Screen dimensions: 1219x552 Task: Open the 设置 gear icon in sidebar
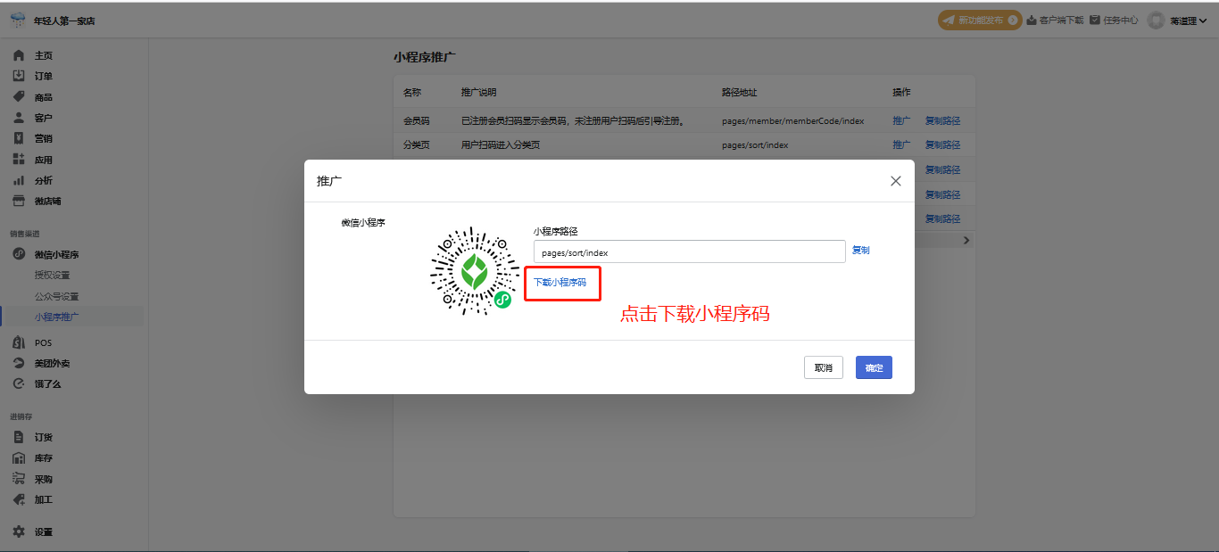19,531
